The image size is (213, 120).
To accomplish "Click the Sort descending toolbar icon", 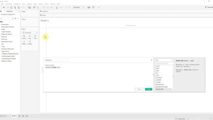I will pos(52,7).
